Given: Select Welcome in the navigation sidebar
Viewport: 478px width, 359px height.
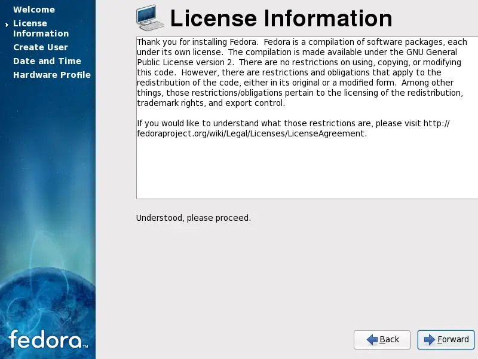Looking at the screenshot, I should click(34, 10).
